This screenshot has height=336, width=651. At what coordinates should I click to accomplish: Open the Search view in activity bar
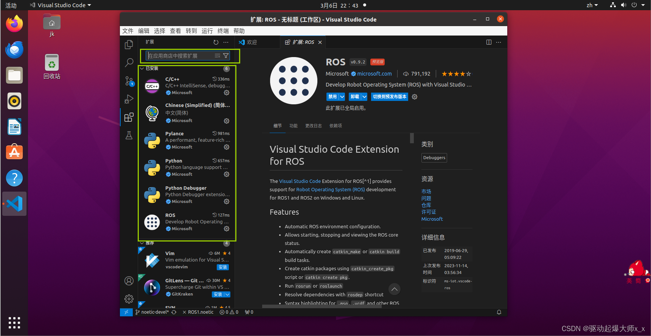click(x=129, y=62)
